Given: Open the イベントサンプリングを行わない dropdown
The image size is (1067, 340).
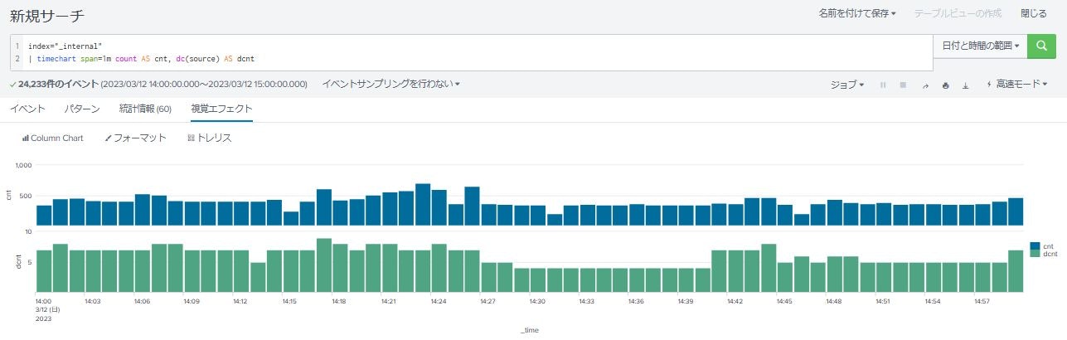Looking at the screenshot, I should pos(390,84).
